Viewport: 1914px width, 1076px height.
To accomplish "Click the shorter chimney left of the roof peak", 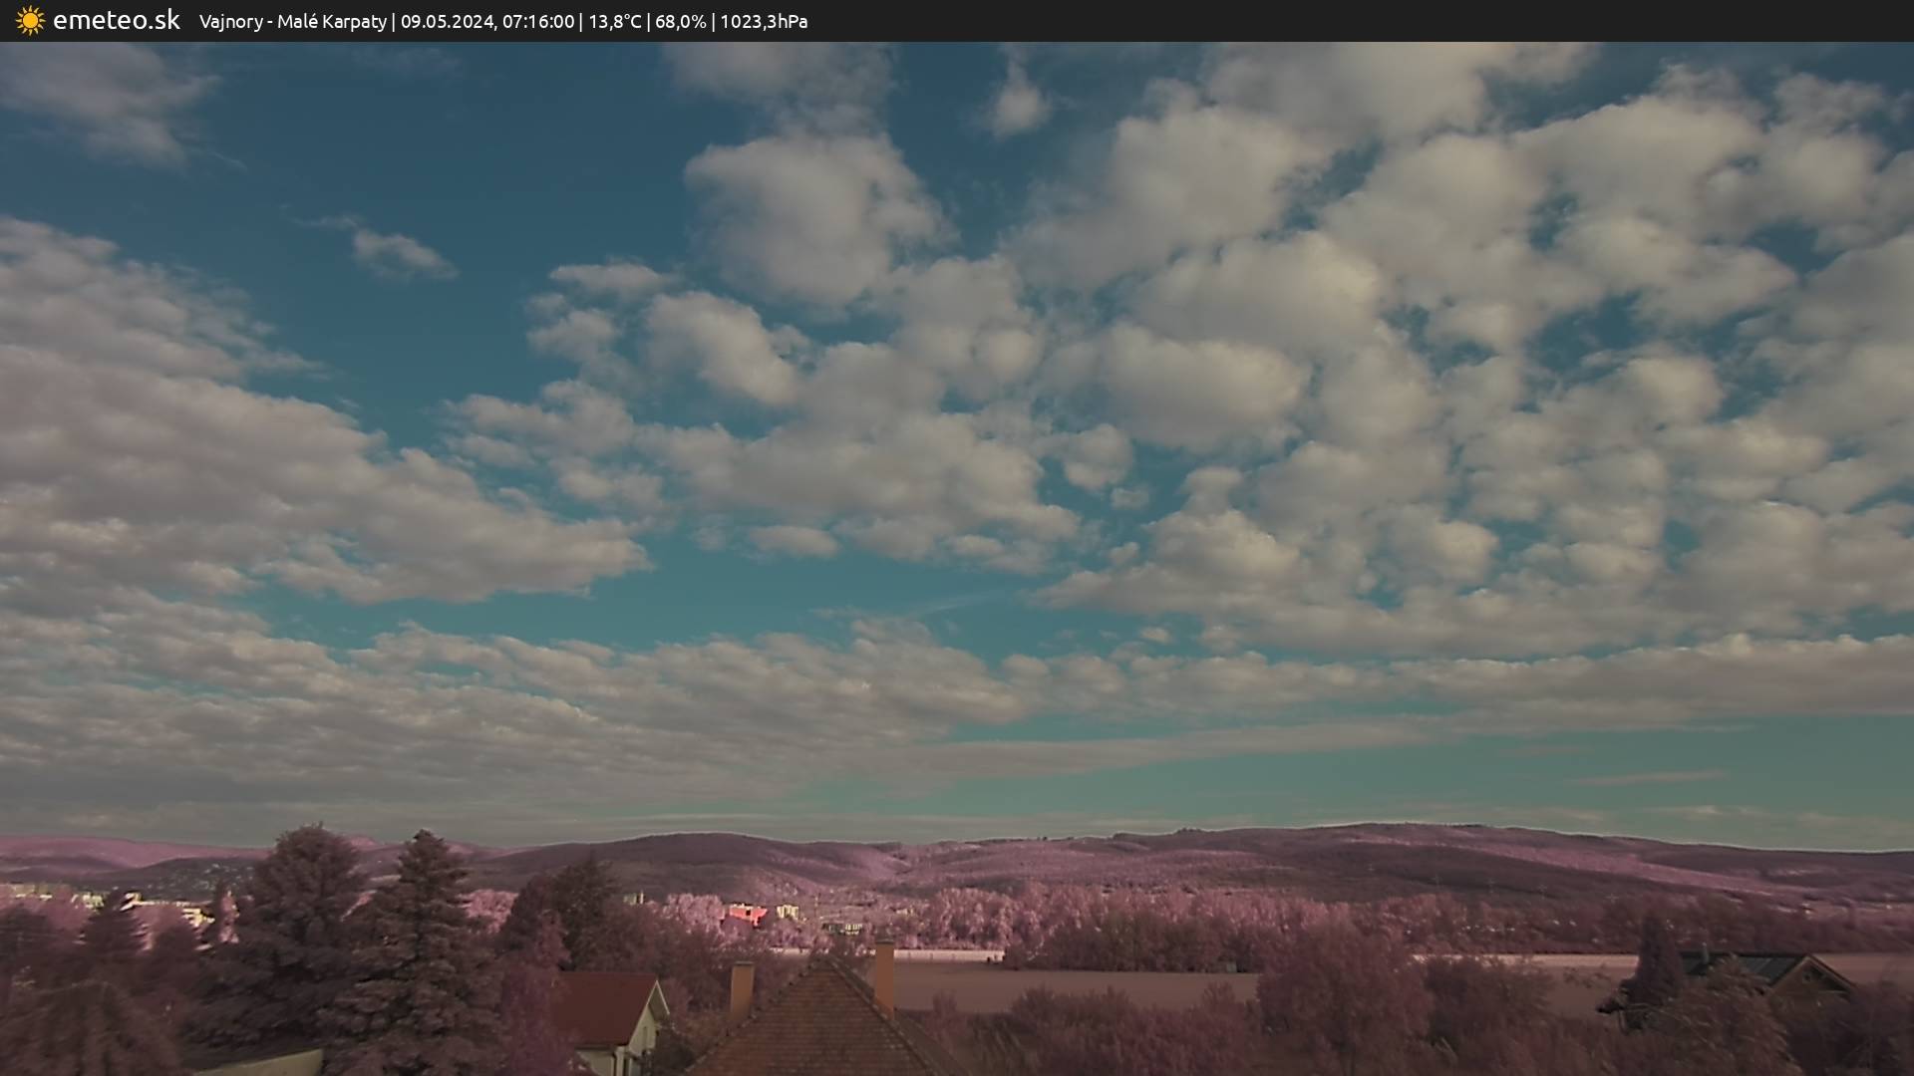I will coord(741,986).
